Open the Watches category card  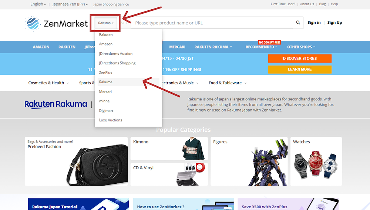click(316, 161)
